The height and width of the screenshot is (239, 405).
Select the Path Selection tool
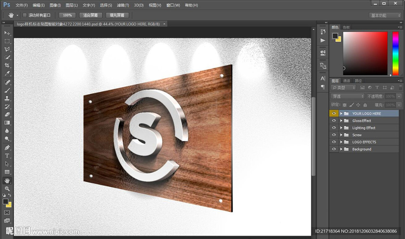click(7, 164)
